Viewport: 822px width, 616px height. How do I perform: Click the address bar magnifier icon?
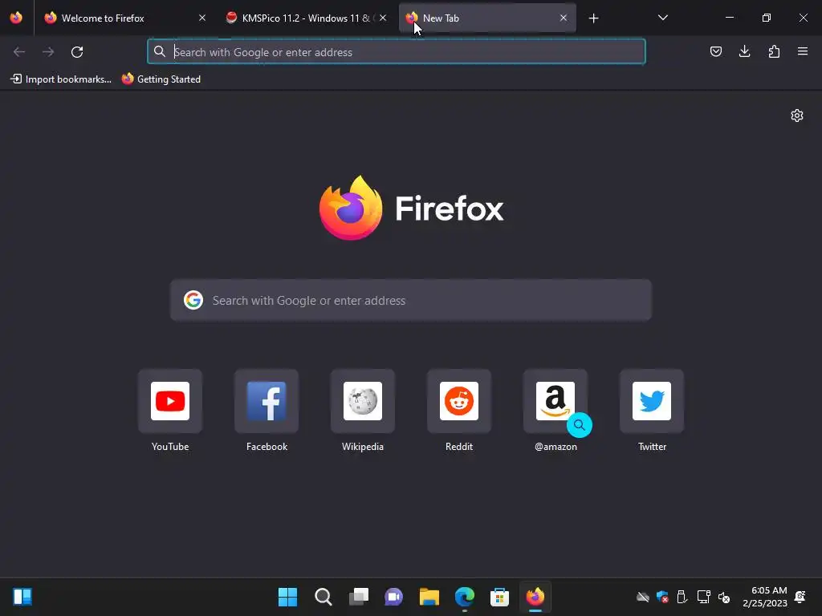[160, 51]
